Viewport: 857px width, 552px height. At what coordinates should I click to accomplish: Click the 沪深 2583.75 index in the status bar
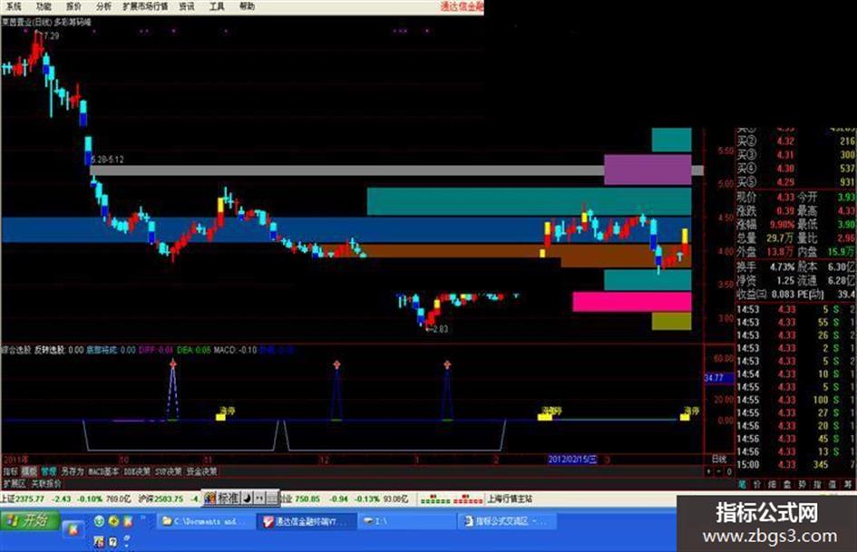click(161, 499)
